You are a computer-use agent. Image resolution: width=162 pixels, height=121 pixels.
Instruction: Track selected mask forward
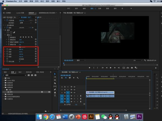pyautogui.click(x=26, y=37)
